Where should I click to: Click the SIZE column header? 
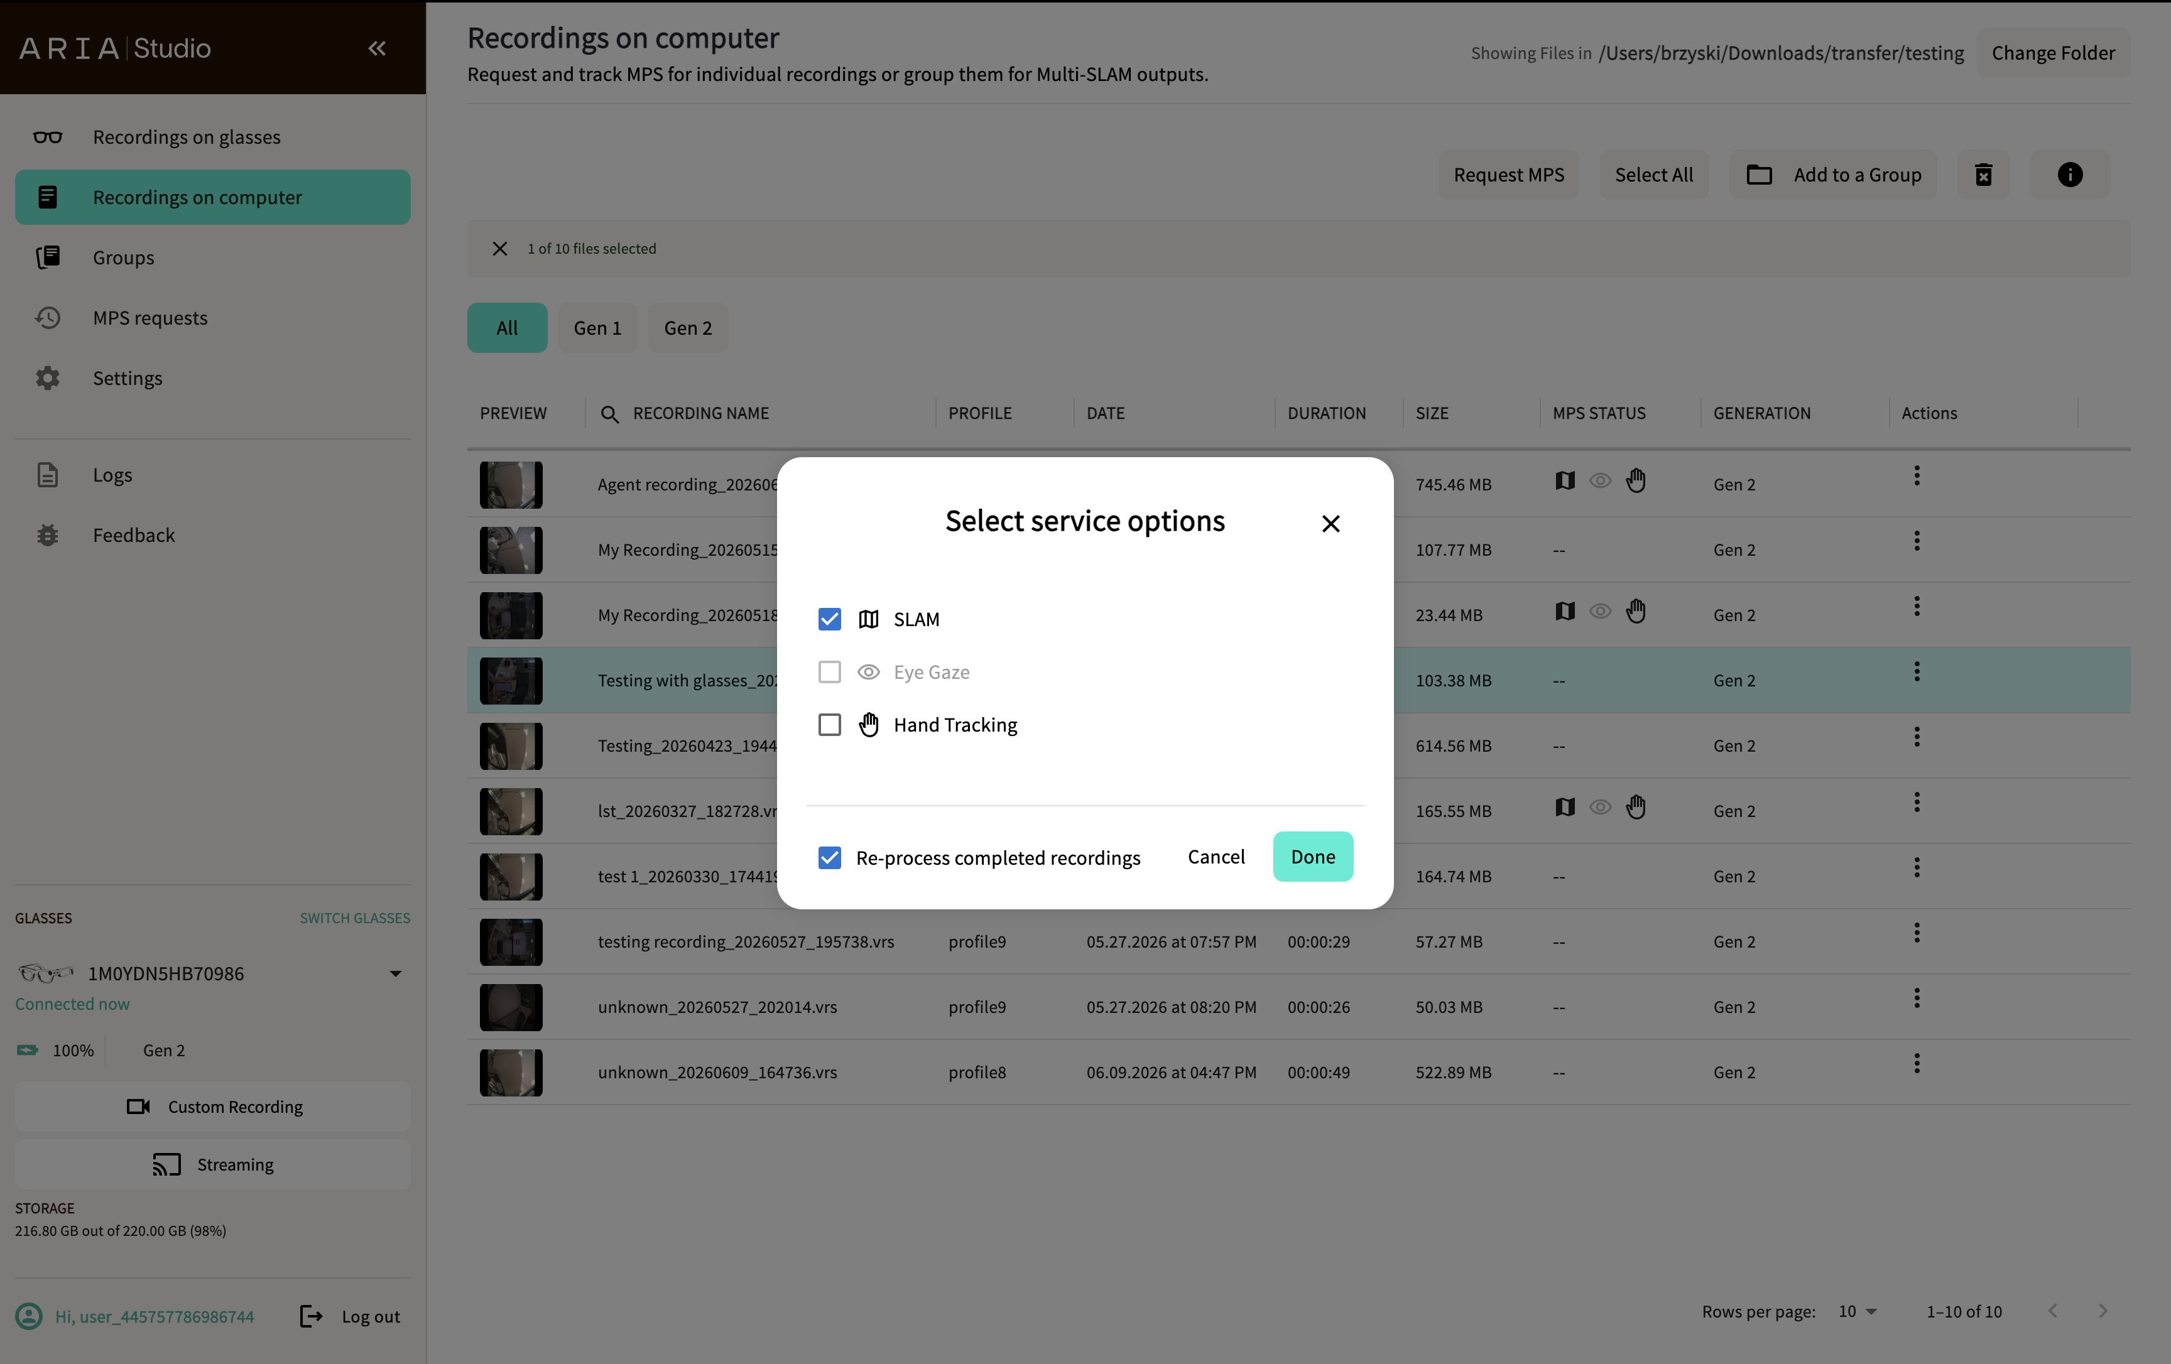(x=1432, y=414)
